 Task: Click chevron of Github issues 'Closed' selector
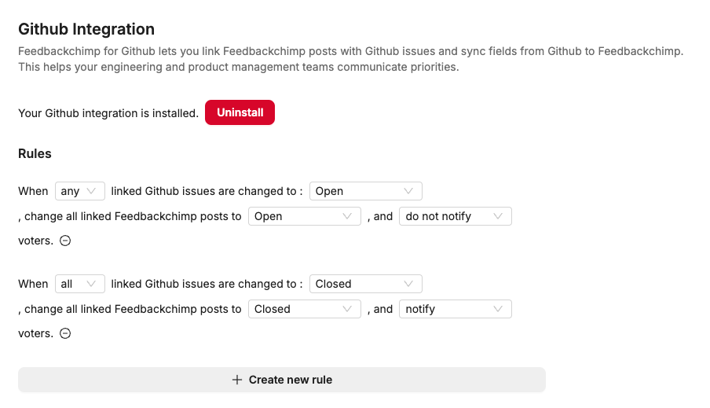coord(408,284)
